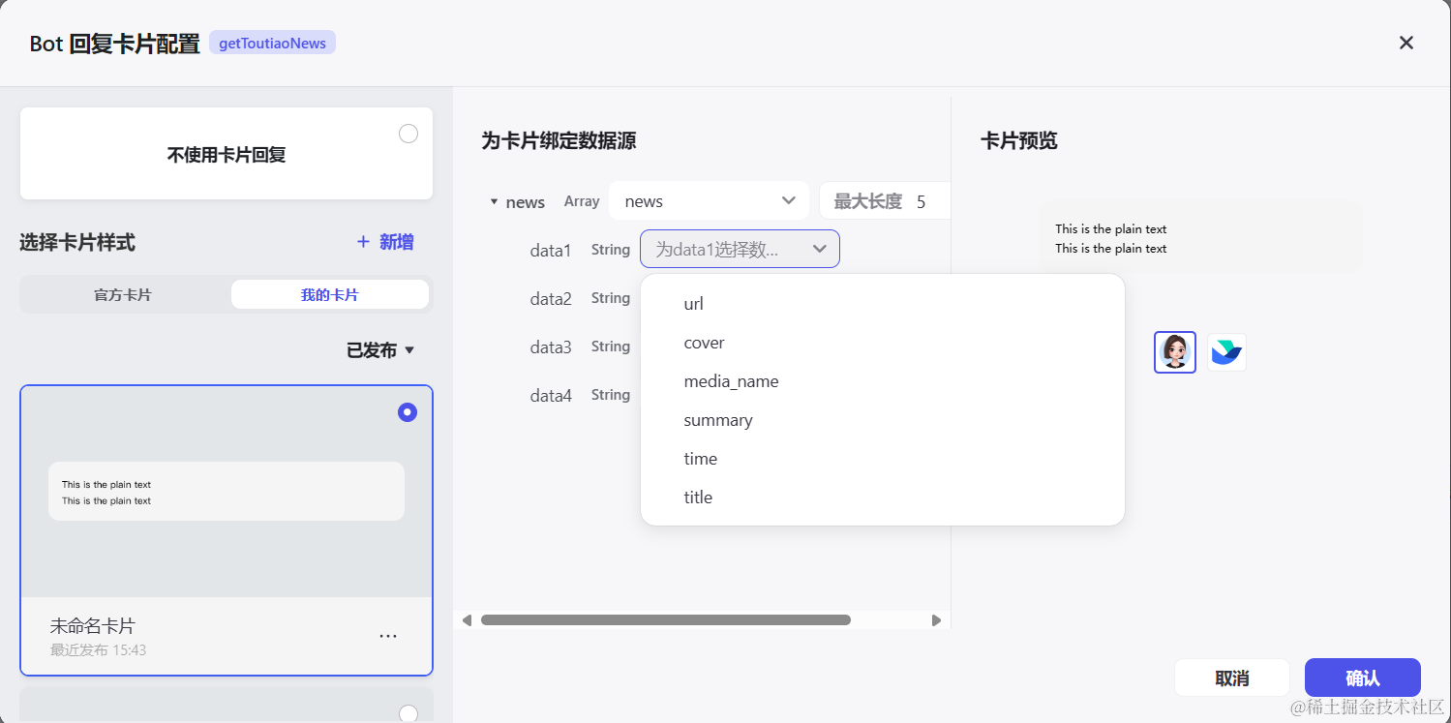Image resolution: width=1451 pixels, height=723 pixels.
Task: Open the 已发布 status filter dropdown
Action: (x=380, y=350)
